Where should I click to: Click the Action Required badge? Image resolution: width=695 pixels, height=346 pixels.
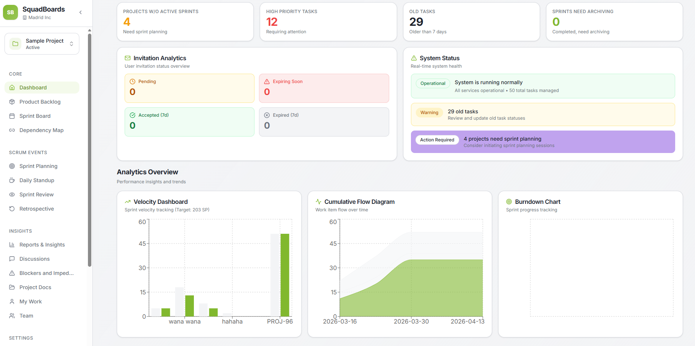pyautogui.click(x=437, y=140)
